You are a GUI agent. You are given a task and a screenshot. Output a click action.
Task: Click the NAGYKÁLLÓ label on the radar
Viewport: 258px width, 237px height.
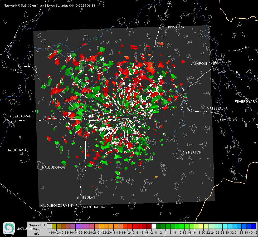pos(125,139)
